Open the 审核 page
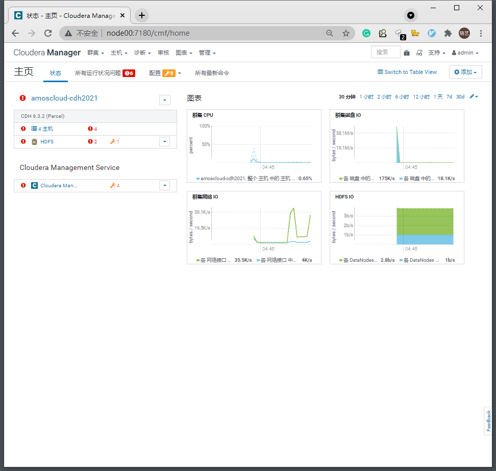 click(x=163, y=53)
